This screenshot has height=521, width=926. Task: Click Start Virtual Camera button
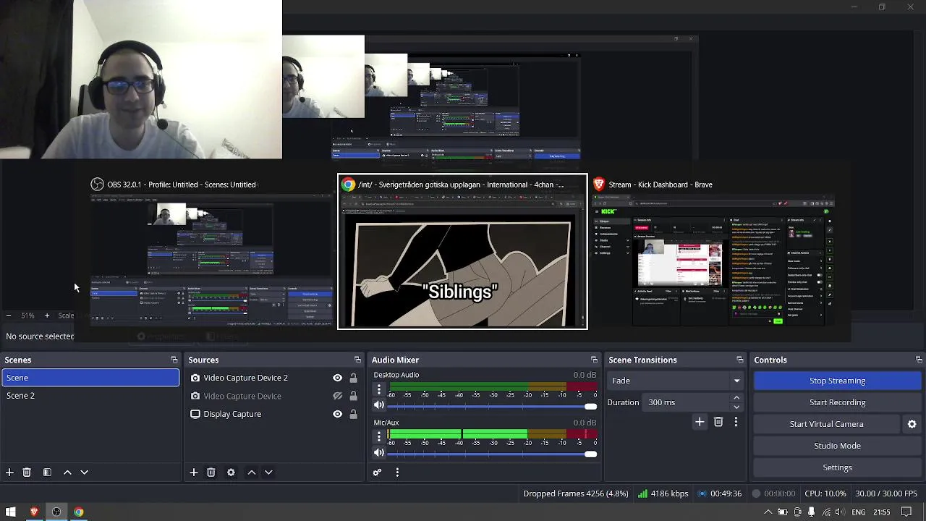coord(826,424)
